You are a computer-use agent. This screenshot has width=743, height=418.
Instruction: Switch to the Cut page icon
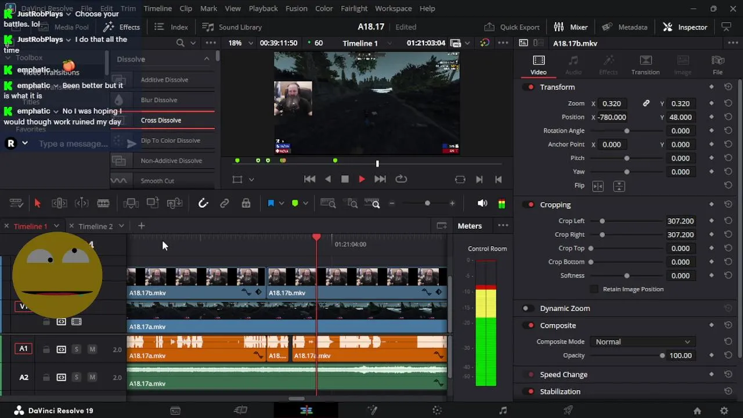[x=240, y=410]
